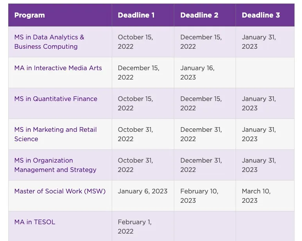The image size is (302, 241).
Task: Click the Program column header
Action: click(x=30, y=15)
